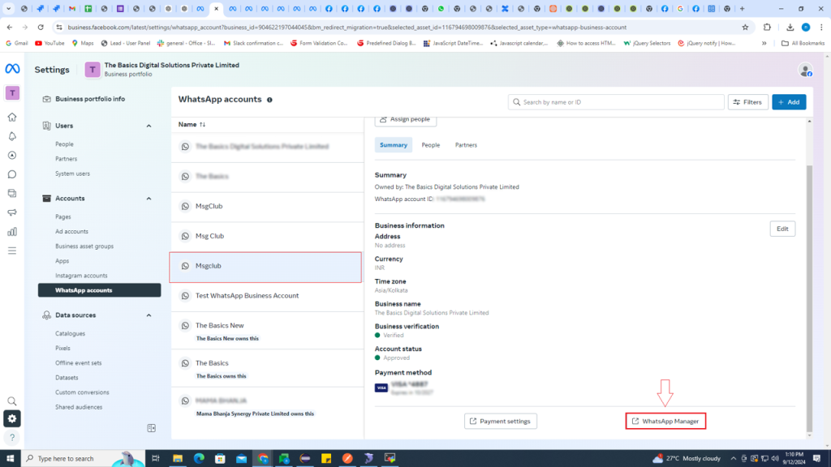Open System users in sidebar
831x467 pixels.
coord(72,174)
